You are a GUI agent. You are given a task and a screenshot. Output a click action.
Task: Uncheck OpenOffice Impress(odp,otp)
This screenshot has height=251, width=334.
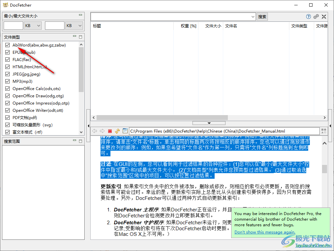8,103
